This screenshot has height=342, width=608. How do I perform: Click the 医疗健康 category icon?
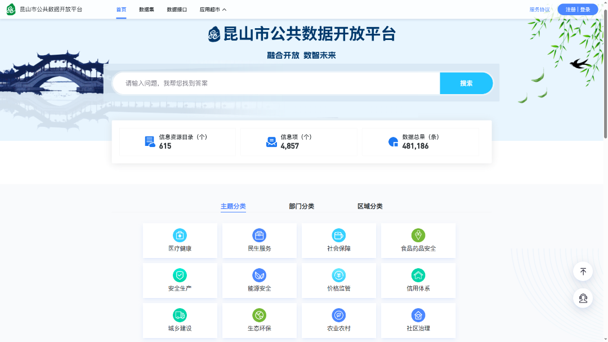point(180,236)
